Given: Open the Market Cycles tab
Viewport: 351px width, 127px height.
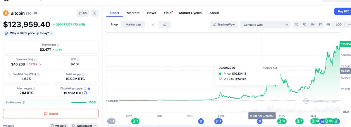Looking at the screenshot, I should (190, 13).
